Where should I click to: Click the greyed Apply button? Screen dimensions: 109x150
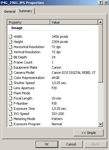click(96, 144)
